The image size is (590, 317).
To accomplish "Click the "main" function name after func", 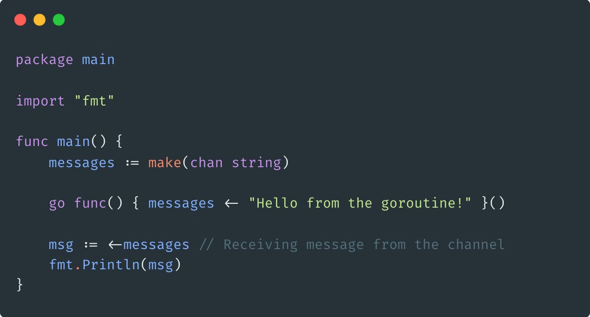I will pos(73,142).
